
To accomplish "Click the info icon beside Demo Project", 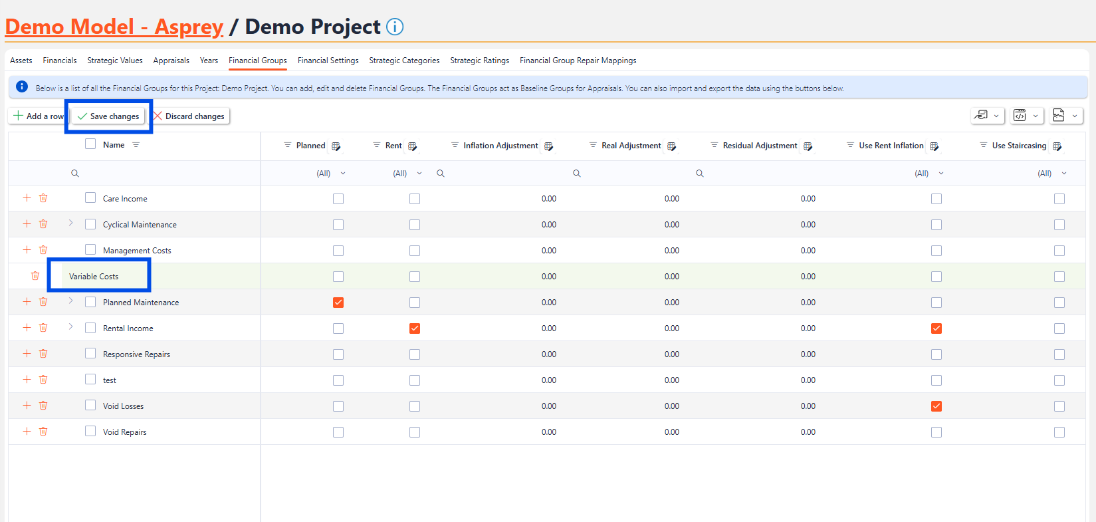I will pyautogui.click(x=395, y=27).
